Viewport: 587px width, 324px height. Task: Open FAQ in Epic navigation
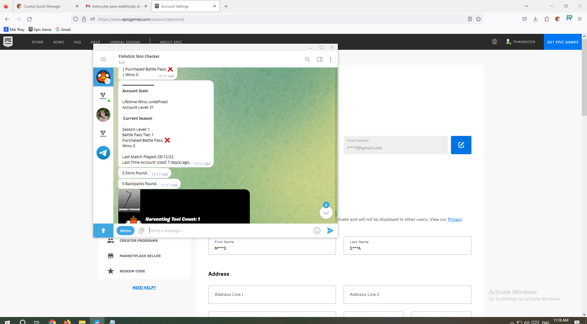click(x=77, y=42)
